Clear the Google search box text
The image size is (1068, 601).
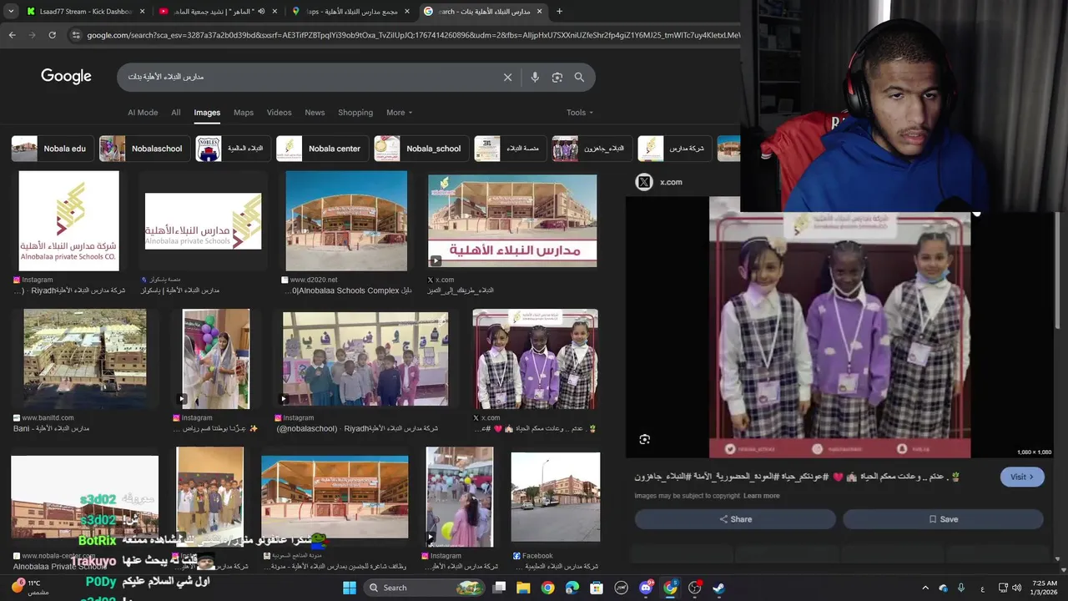point(507,77)
